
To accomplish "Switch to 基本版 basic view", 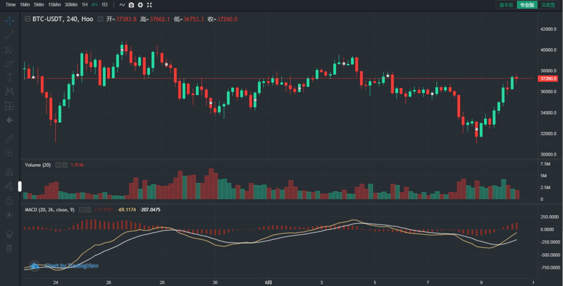I will (506, 5).
